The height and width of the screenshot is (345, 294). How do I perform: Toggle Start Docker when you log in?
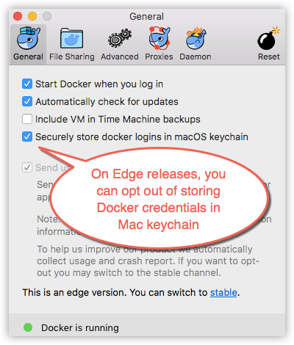[x=27, y=84]
